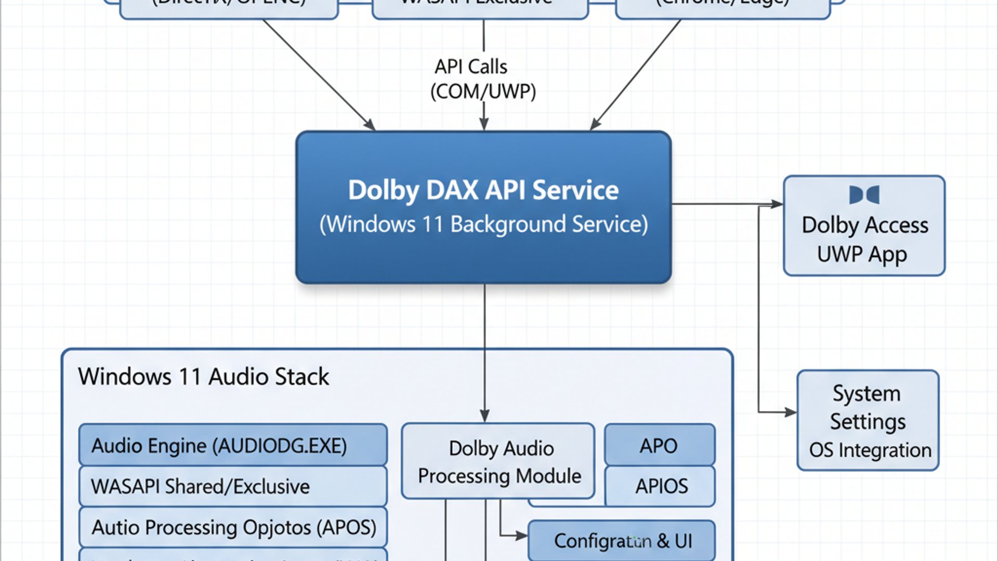
Task: Select the Dolby Audio Processing Module box
Action: [498, 461]
